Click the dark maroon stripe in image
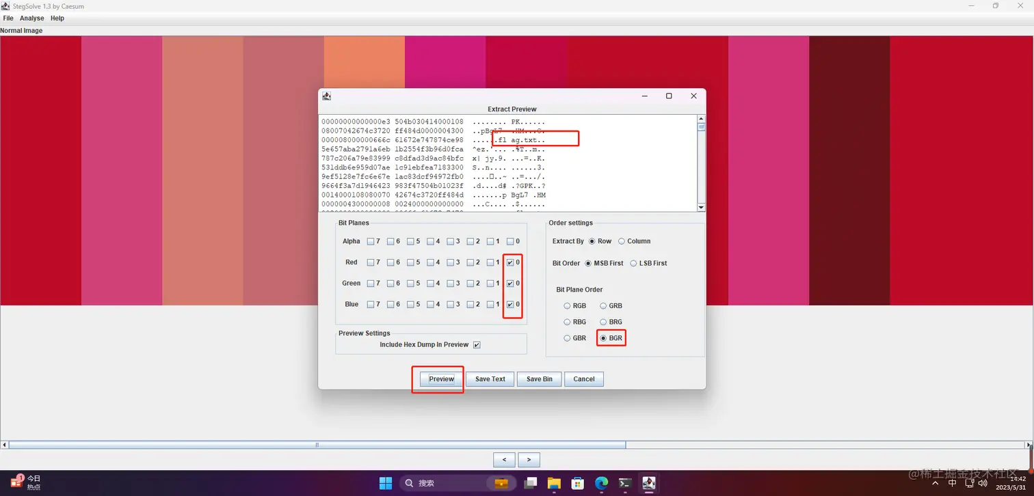1034x496 pixels. 849,170
